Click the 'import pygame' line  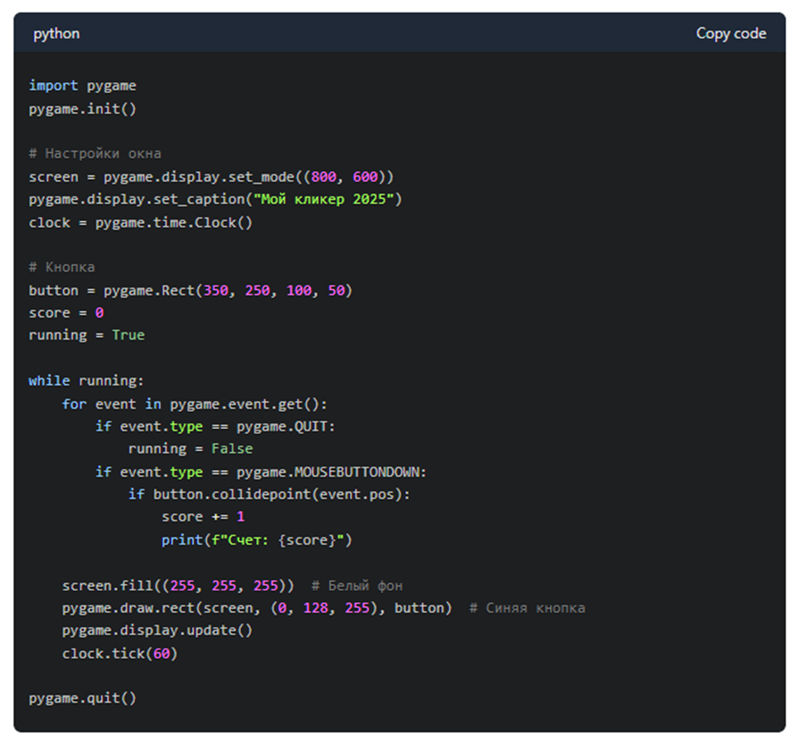83,85
